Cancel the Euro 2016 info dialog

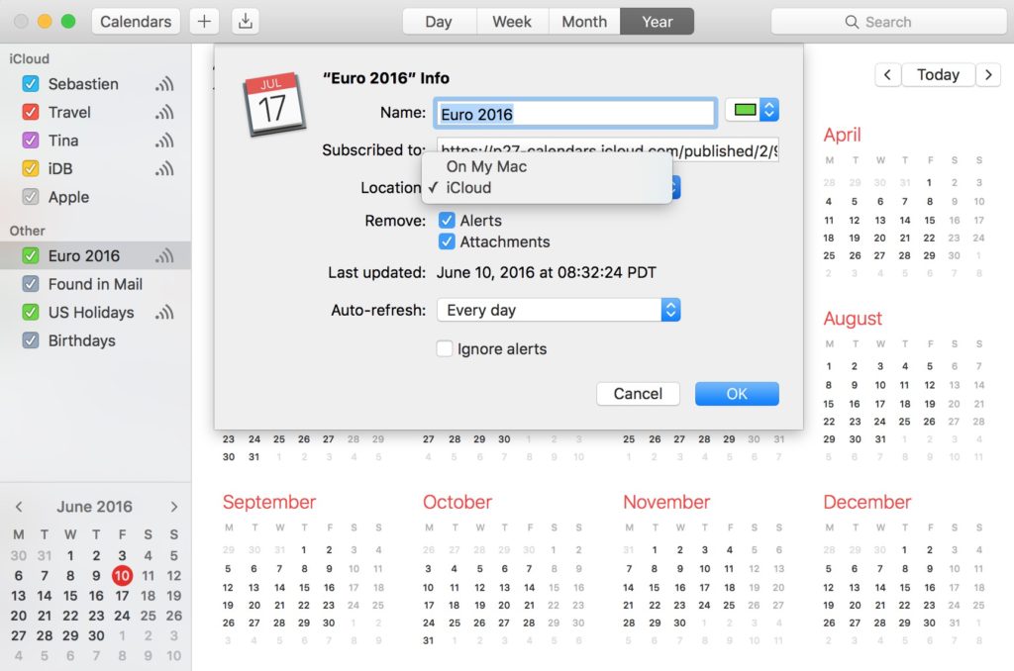tap(638, 394)
